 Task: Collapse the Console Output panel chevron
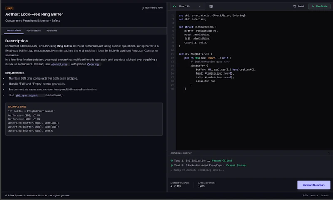point(329,153)
